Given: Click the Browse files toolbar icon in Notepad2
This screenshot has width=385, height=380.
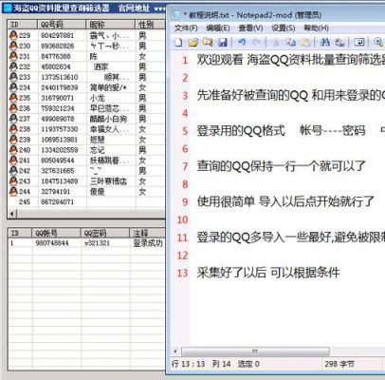Looking at the screenshot, I should click(x=208, y=42).
